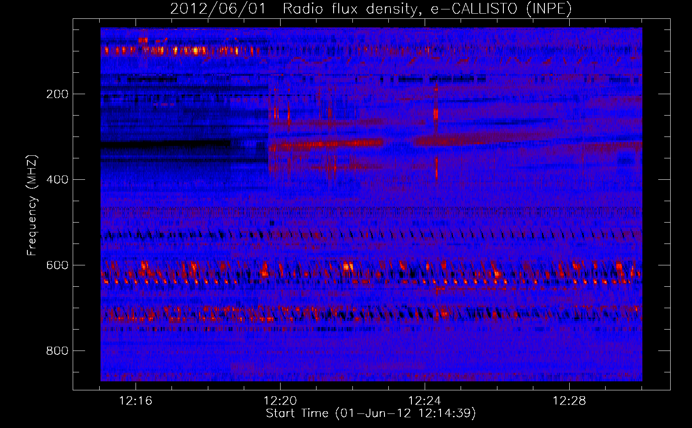Click the 12:16 time tick label
The width and height of the screenshot is (692, 428).
(x=136, y=401)
